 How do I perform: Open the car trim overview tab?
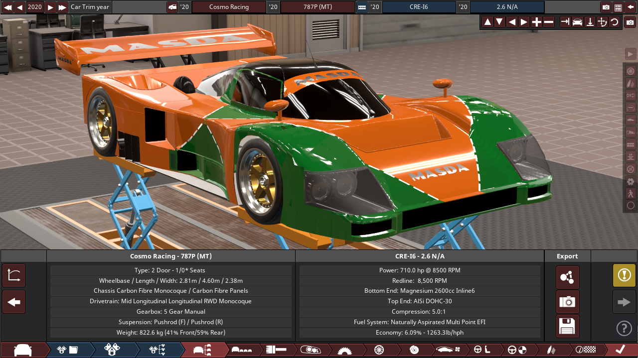202,350
